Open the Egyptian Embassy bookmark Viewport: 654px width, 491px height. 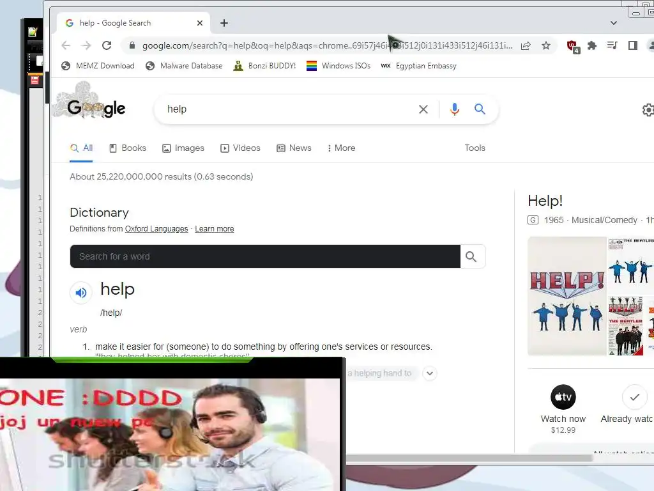(x=418, y=66)
